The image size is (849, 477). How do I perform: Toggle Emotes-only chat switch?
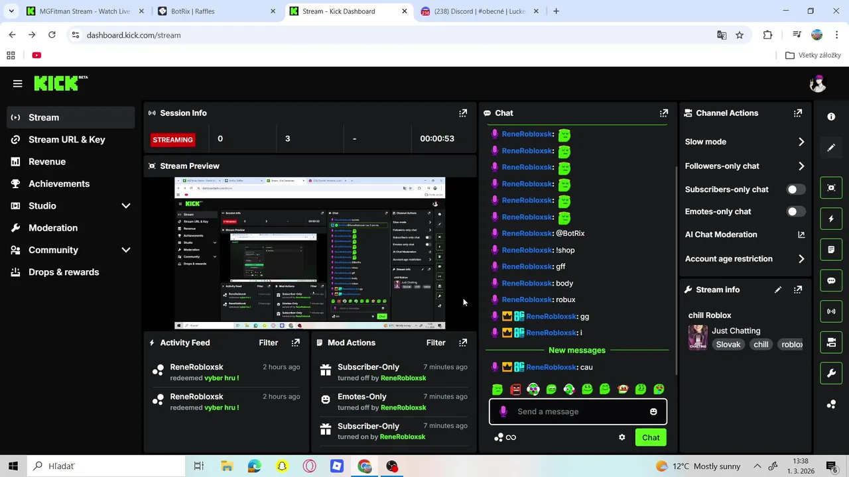coord(795,211)
